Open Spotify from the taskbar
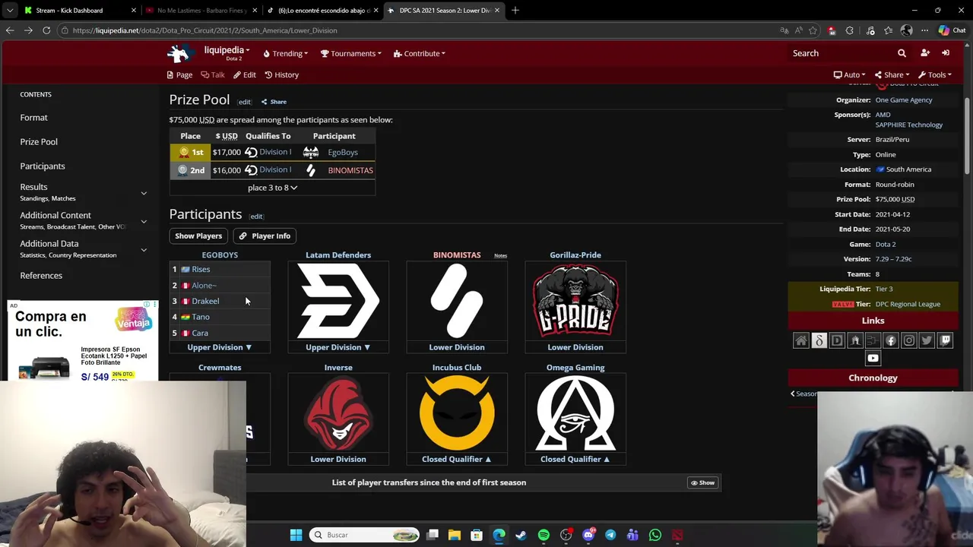 click(544, 535)
